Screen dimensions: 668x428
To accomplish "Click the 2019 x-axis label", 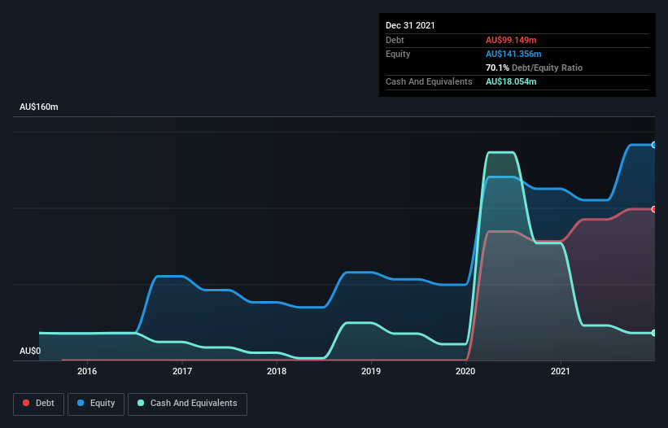I will tap(371, 371).
